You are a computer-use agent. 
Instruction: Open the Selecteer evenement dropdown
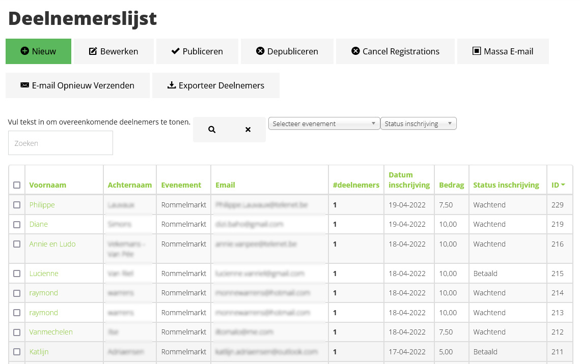coord(324,124)
